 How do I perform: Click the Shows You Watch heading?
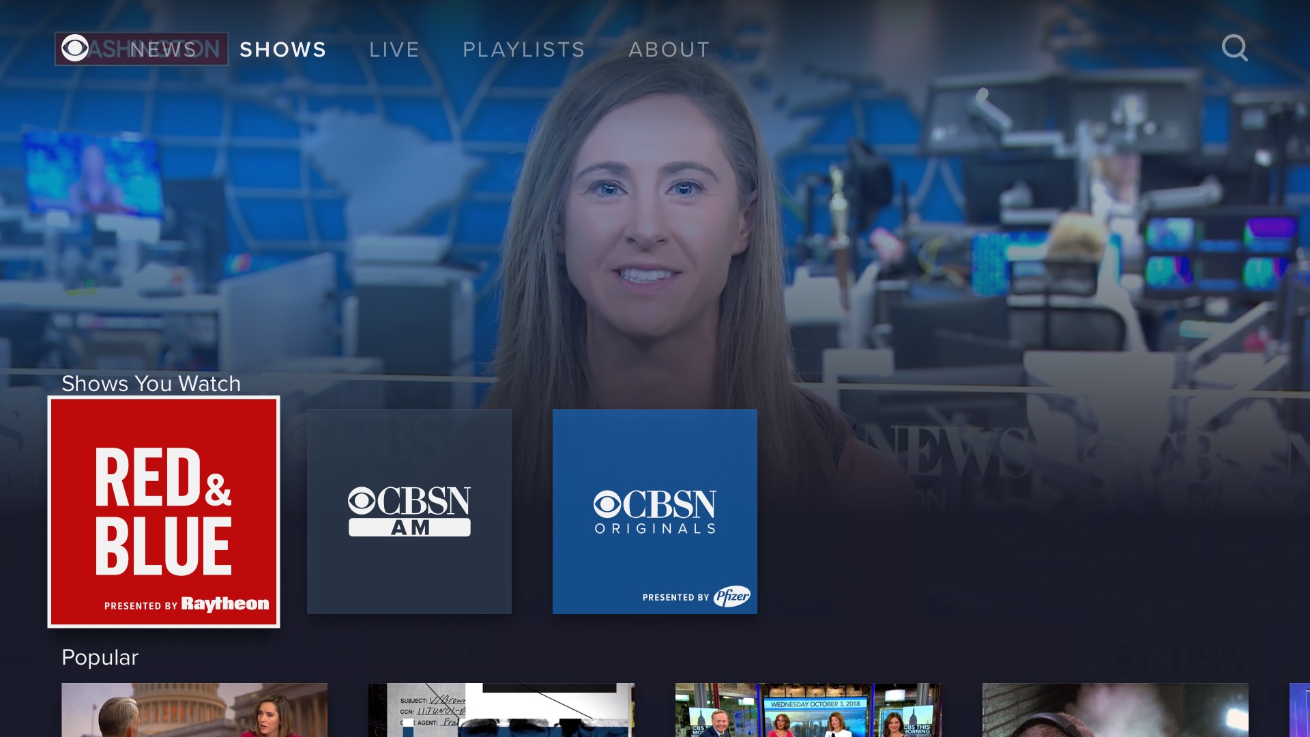[151, 384]
